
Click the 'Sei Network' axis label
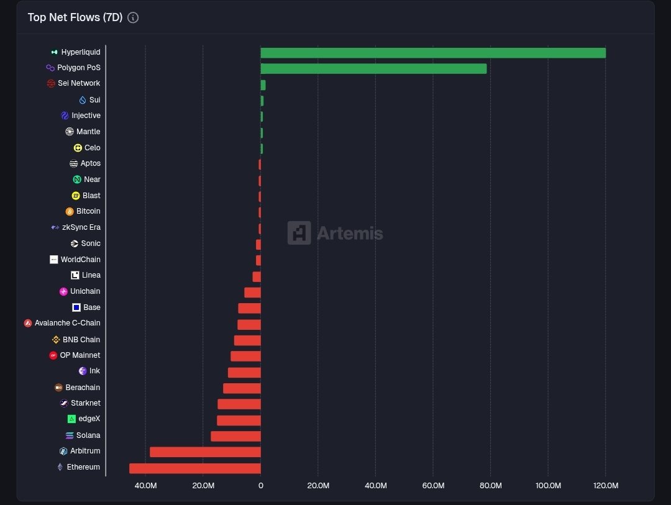(x=79, y=83)
